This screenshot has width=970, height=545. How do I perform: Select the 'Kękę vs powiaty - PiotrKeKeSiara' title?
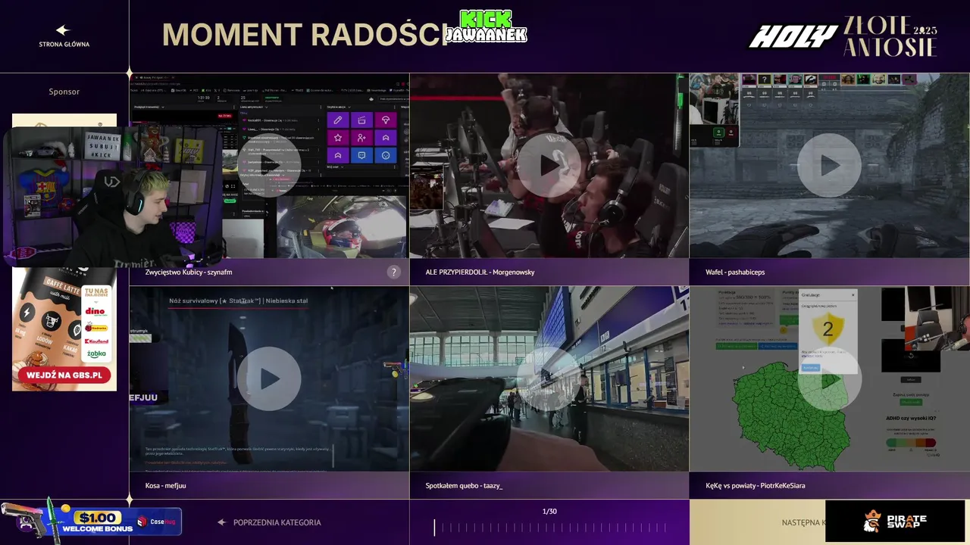pyautogui.click(x=756, y=485)
